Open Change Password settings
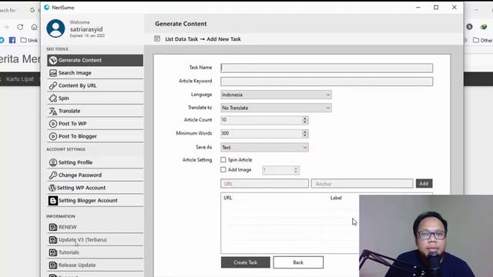The image size is (493, 277). pyautogui.click(x=95, y=175)
